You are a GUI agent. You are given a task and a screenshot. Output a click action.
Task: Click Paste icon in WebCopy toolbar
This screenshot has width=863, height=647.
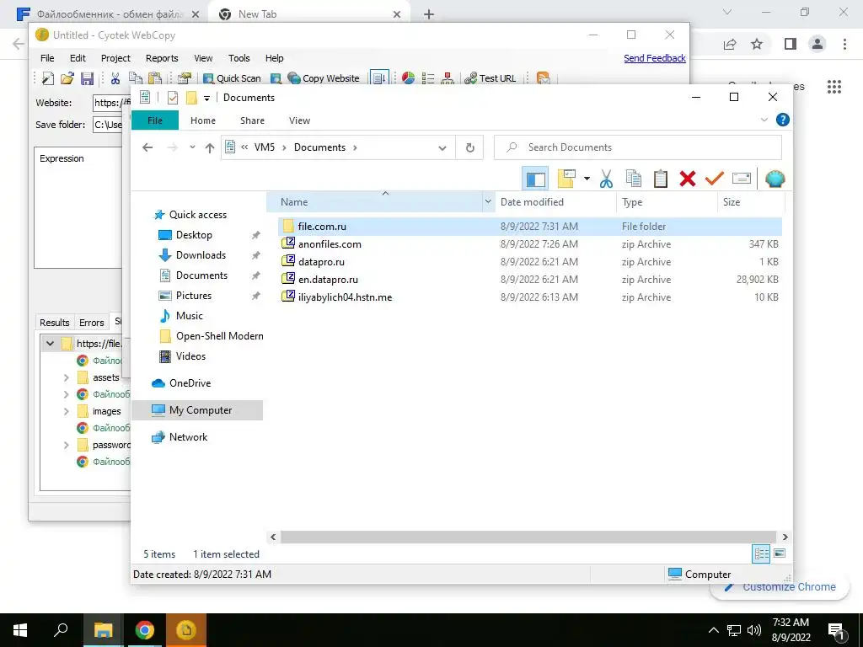[x=155, y=78]
